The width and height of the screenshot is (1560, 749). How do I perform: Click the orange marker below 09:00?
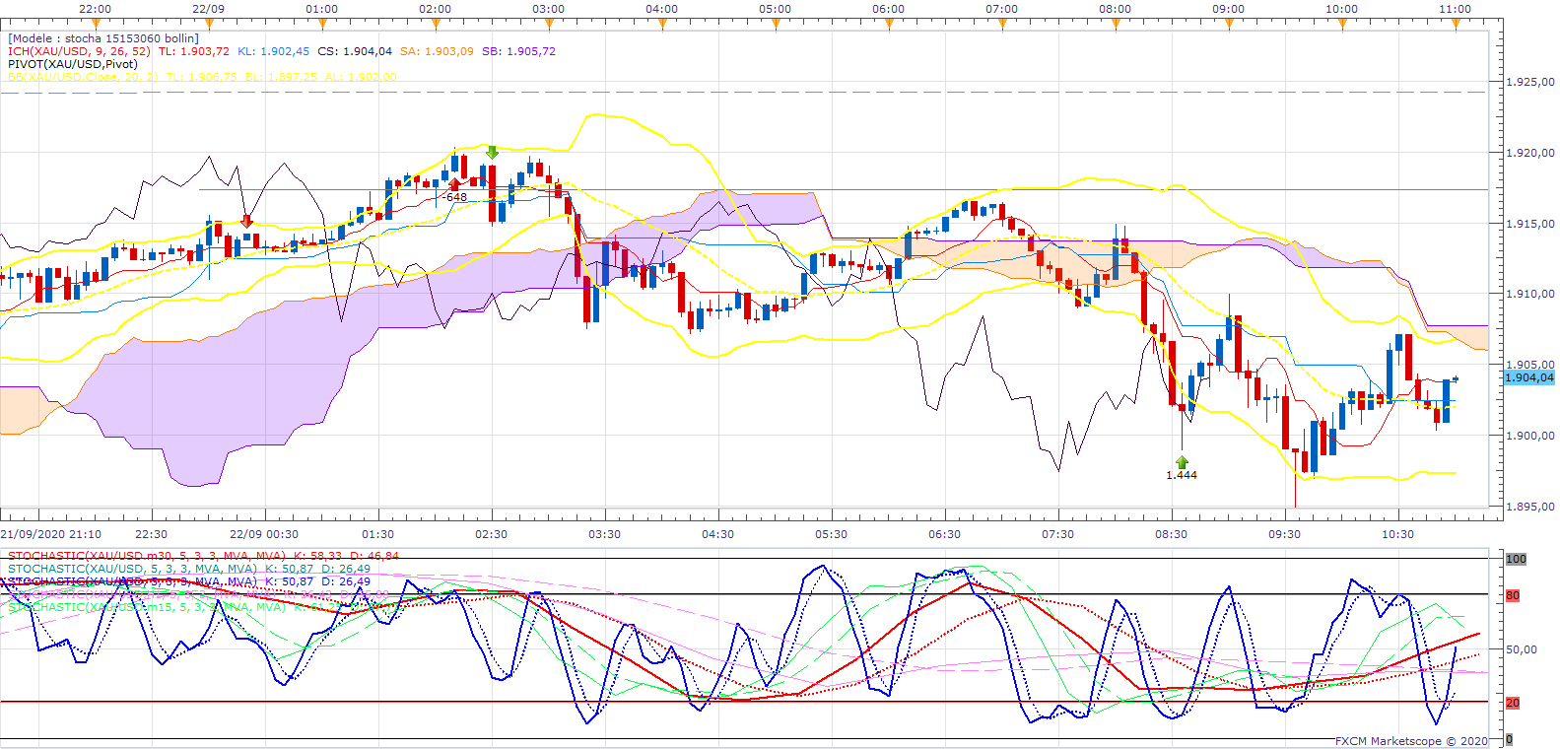[1229, 22]
